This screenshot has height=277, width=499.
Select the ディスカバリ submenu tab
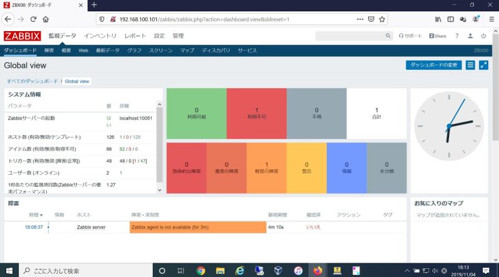click(216, 50)
